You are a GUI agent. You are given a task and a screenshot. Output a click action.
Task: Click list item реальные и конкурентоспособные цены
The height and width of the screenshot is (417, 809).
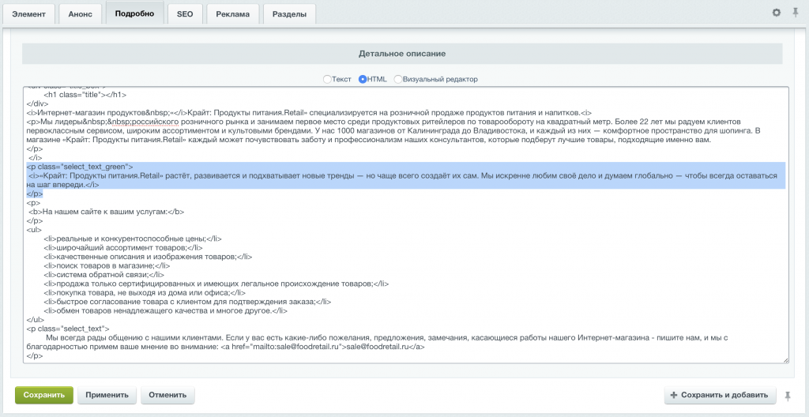pyautogui.click(x=133, y=239)
